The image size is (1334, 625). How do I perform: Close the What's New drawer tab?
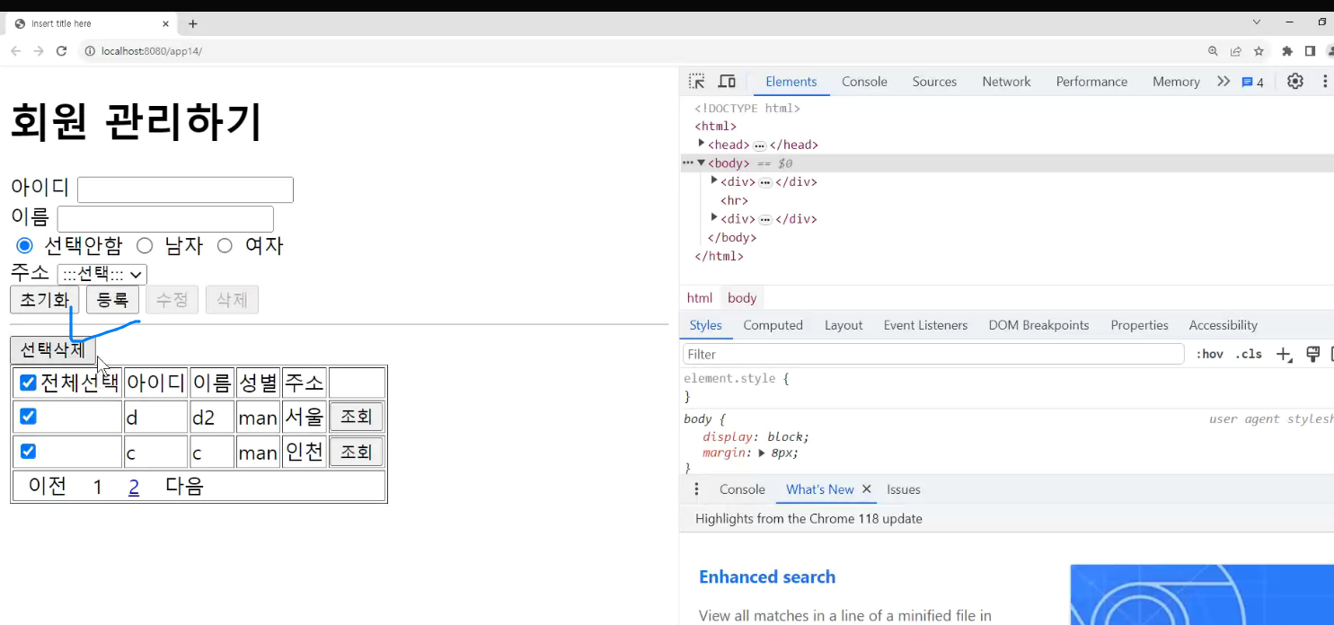[x=867, y=489]
